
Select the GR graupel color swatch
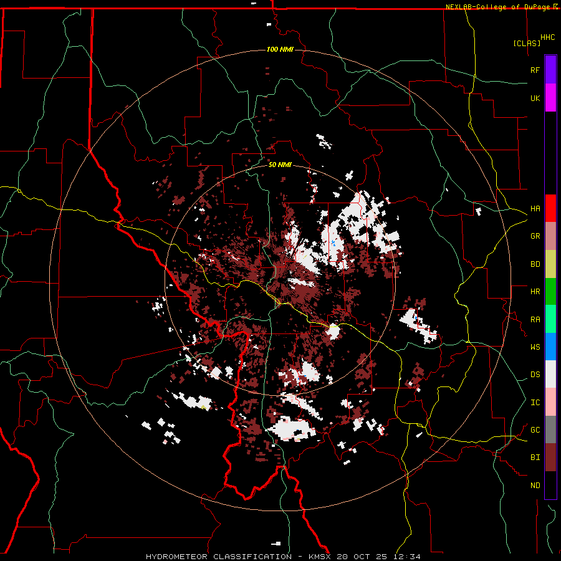550,236
